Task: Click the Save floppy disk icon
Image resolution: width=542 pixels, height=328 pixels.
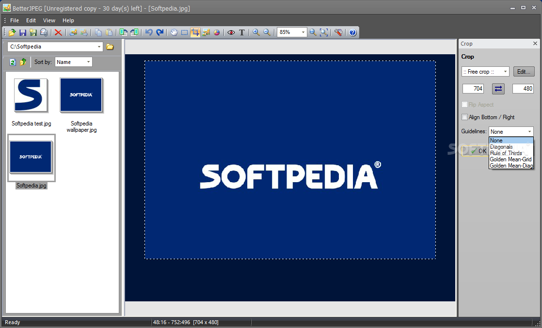Action: [23, 32]
